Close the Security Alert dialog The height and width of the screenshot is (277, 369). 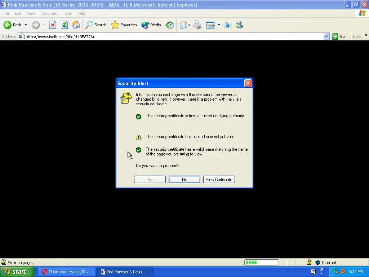tap(248, 83)
